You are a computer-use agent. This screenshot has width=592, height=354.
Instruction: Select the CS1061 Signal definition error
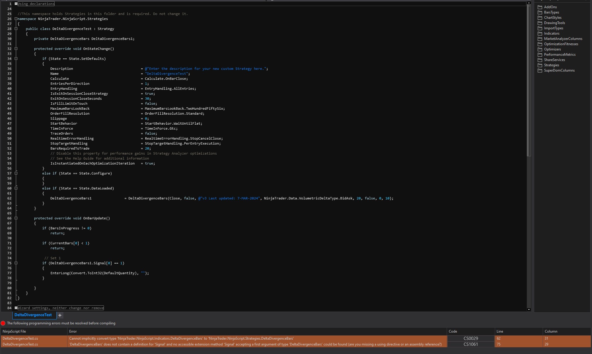pyautogui.click(x=255, y=344)
